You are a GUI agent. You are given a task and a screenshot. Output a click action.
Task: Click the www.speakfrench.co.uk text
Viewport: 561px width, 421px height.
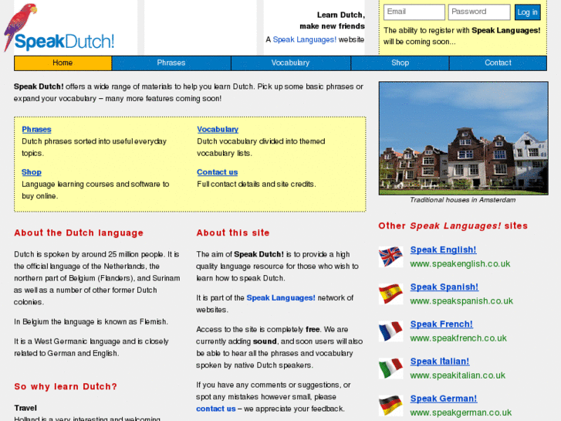(x=458, y=338)
